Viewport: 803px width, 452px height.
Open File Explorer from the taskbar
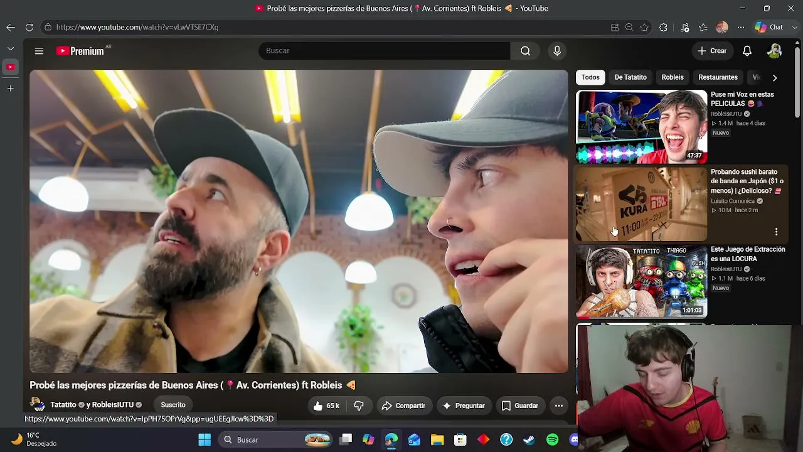[x=437, y=440]
